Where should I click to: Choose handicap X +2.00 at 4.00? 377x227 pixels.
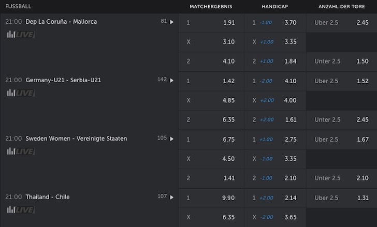point(275,101)
